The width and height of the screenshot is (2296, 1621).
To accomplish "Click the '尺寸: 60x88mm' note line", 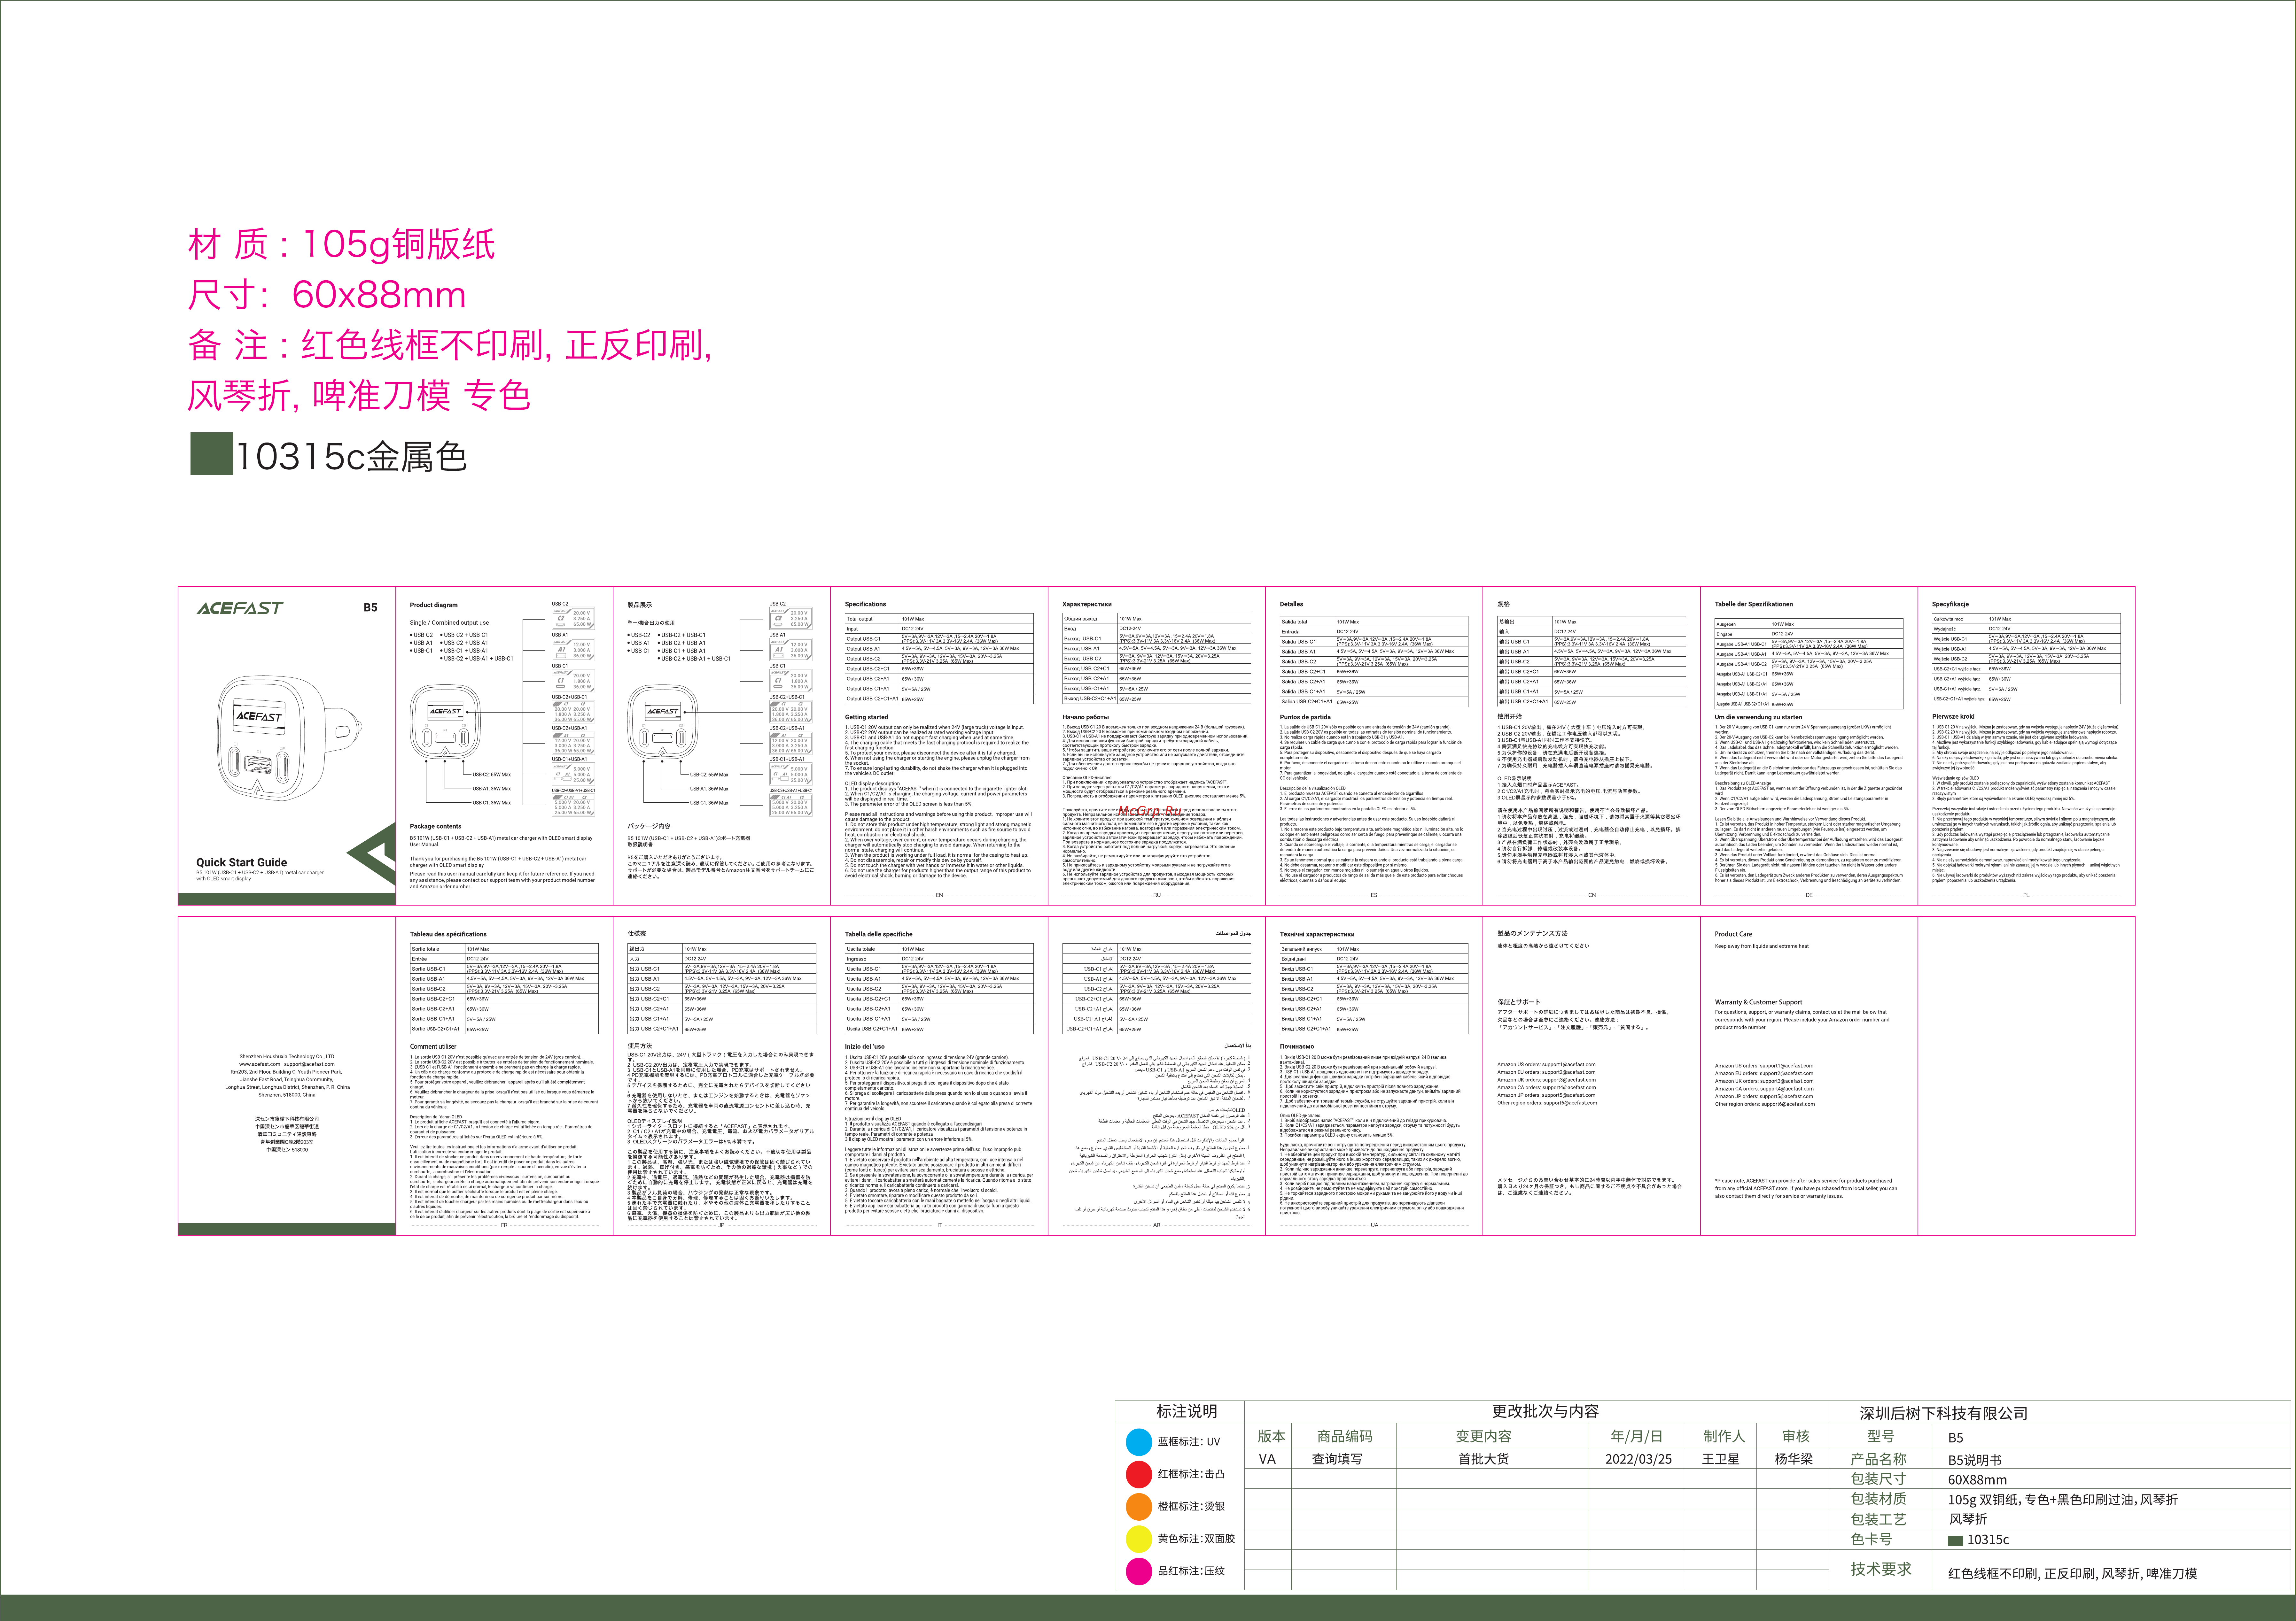I will pos(327,295).
